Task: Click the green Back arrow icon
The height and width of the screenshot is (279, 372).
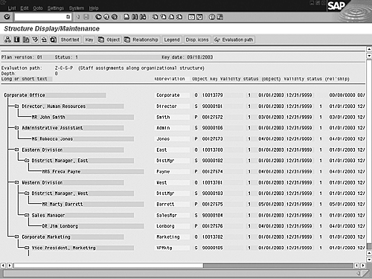Action: [x=98, y=17]
